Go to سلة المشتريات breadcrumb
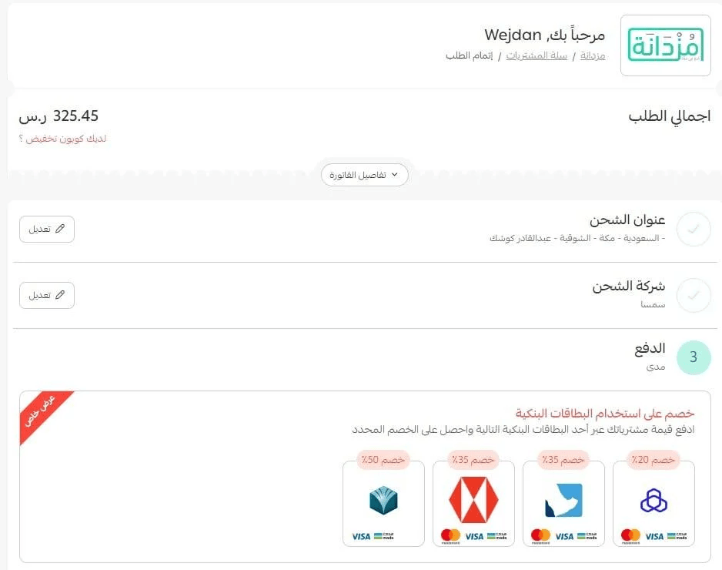This screenshot has width=722, height=570. pos(536,55)
